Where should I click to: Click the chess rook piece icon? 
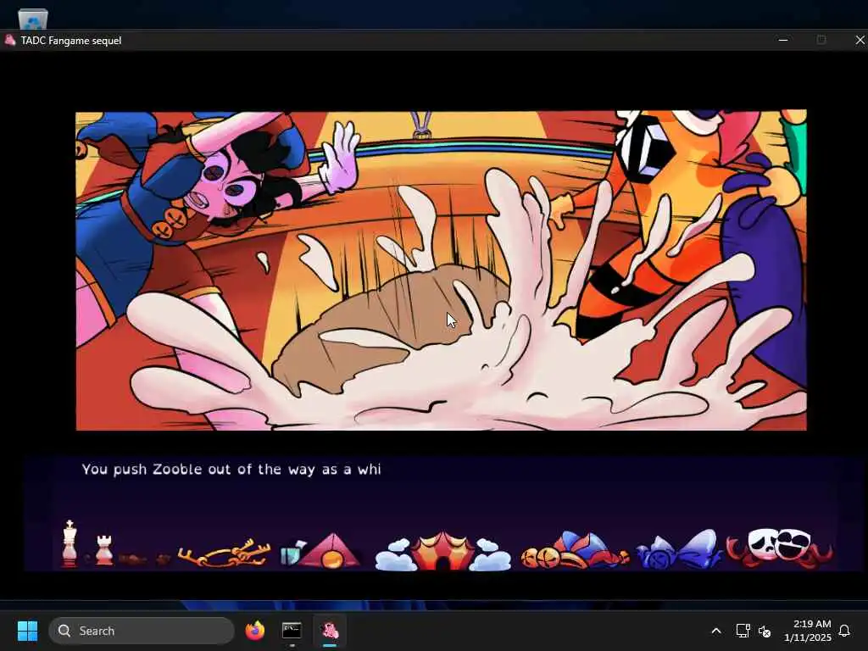coord(104,549)
